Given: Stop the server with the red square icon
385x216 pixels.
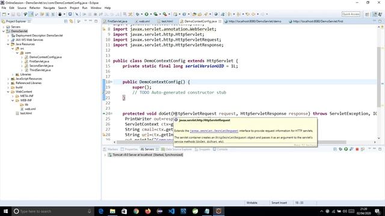Looking at the screenshot, I should click(357, 149).
